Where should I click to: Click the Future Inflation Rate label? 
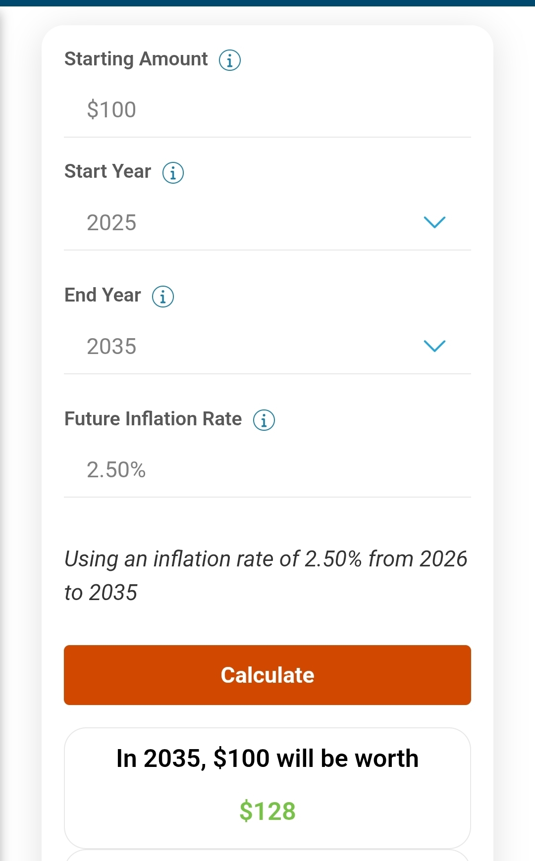153,419
